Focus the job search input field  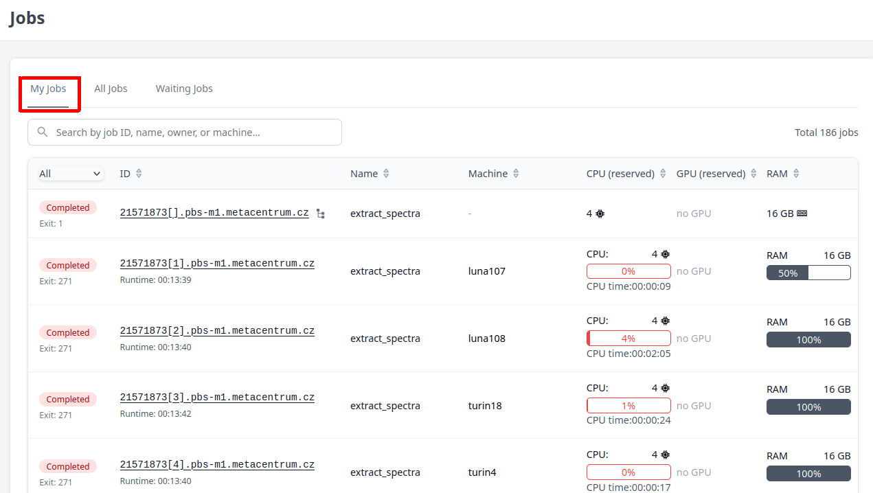[x=185, y=133]
